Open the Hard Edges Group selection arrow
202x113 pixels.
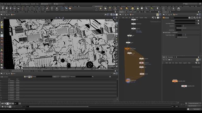coord(199,24)
